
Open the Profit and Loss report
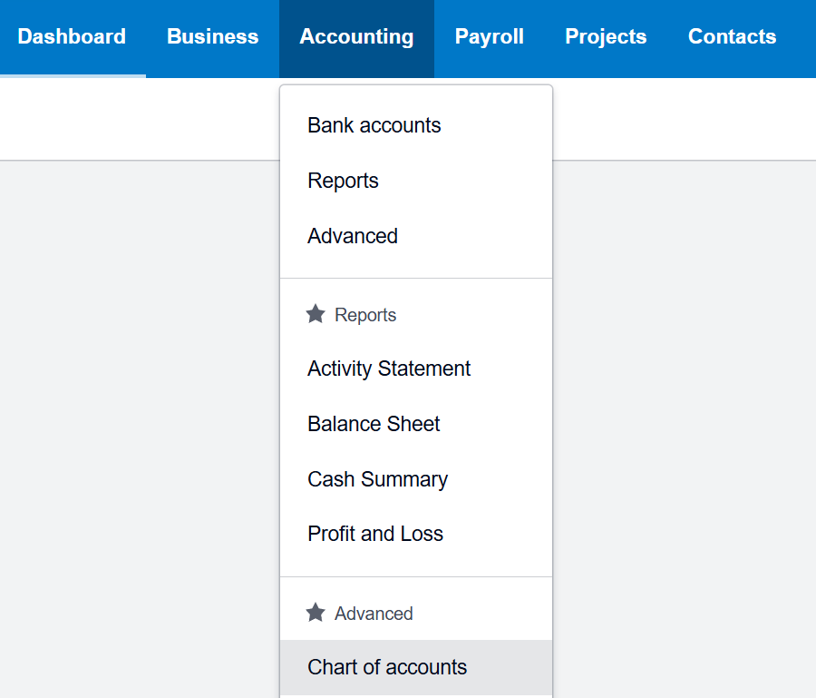click(375, 534)
